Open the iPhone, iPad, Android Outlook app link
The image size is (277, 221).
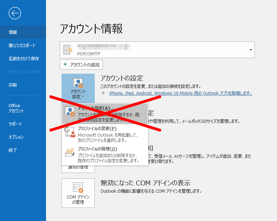181,93
